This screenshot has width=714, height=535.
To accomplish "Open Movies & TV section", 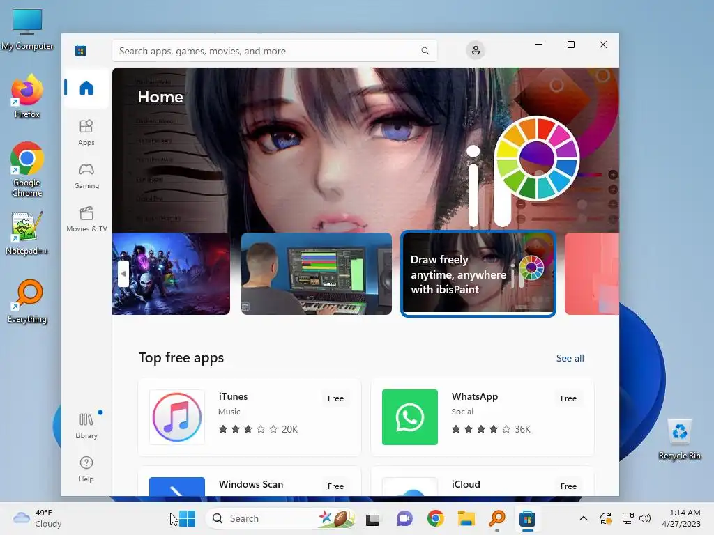I will point(86,219).
